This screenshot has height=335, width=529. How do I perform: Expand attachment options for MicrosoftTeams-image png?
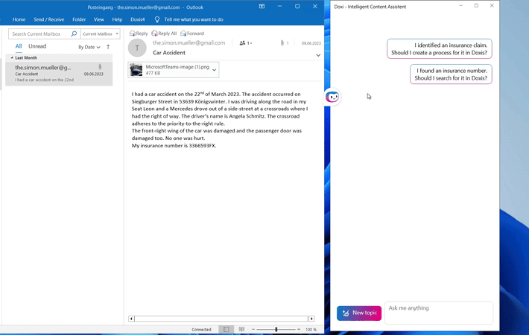tap(215, 70)
